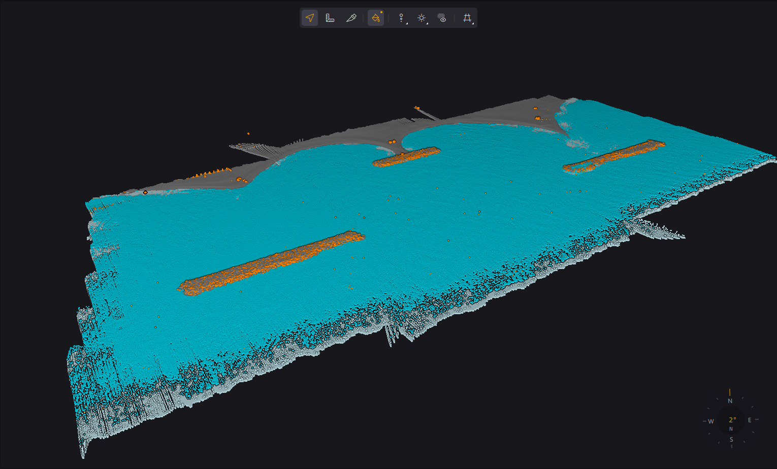Image resolution: width=777 pixels, height=469 pixels.
Task: Choose the marker annotation tool
Action: 351,18
